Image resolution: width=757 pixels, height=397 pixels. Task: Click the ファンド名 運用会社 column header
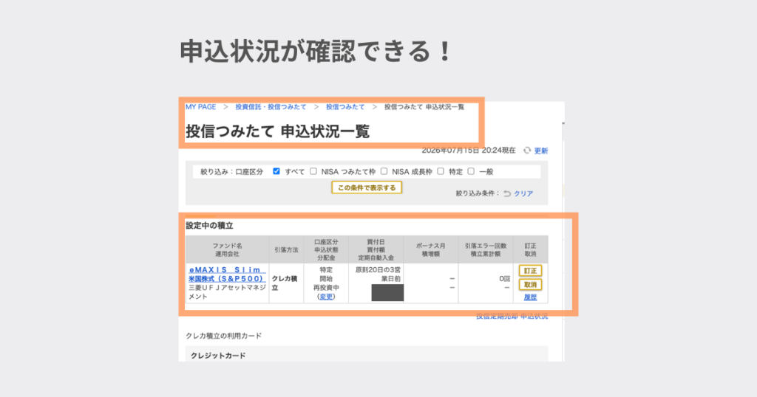[x=227, y=249]
